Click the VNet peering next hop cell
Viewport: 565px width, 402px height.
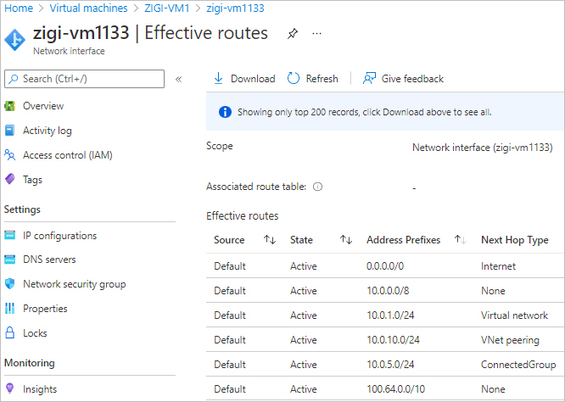[510, 340]
